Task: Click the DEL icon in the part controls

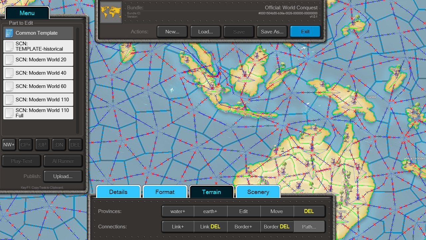Action: 75,144
